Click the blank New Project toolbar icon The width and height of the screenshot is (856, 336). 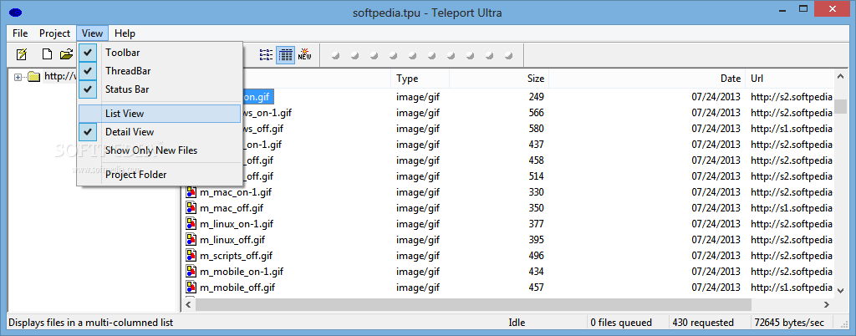coord(48,54)
